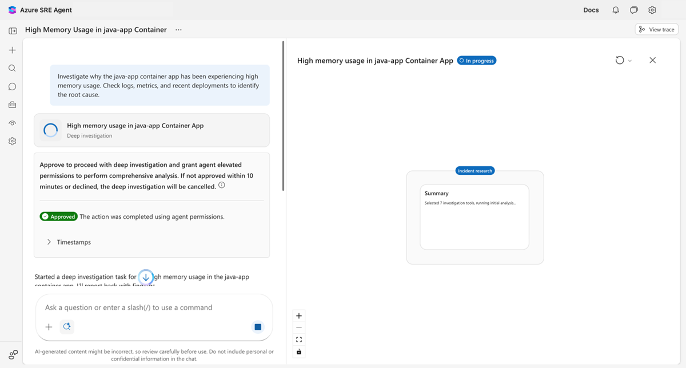Viewport: 686px width, 368px height.
Task: Click the In progress status badge
Action: point(477,61)
